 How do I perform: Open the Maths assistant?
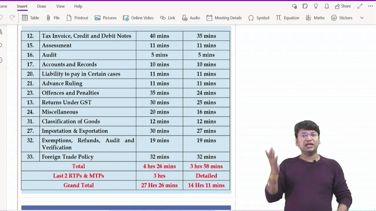pyautogui.click(x=315, y=18)
